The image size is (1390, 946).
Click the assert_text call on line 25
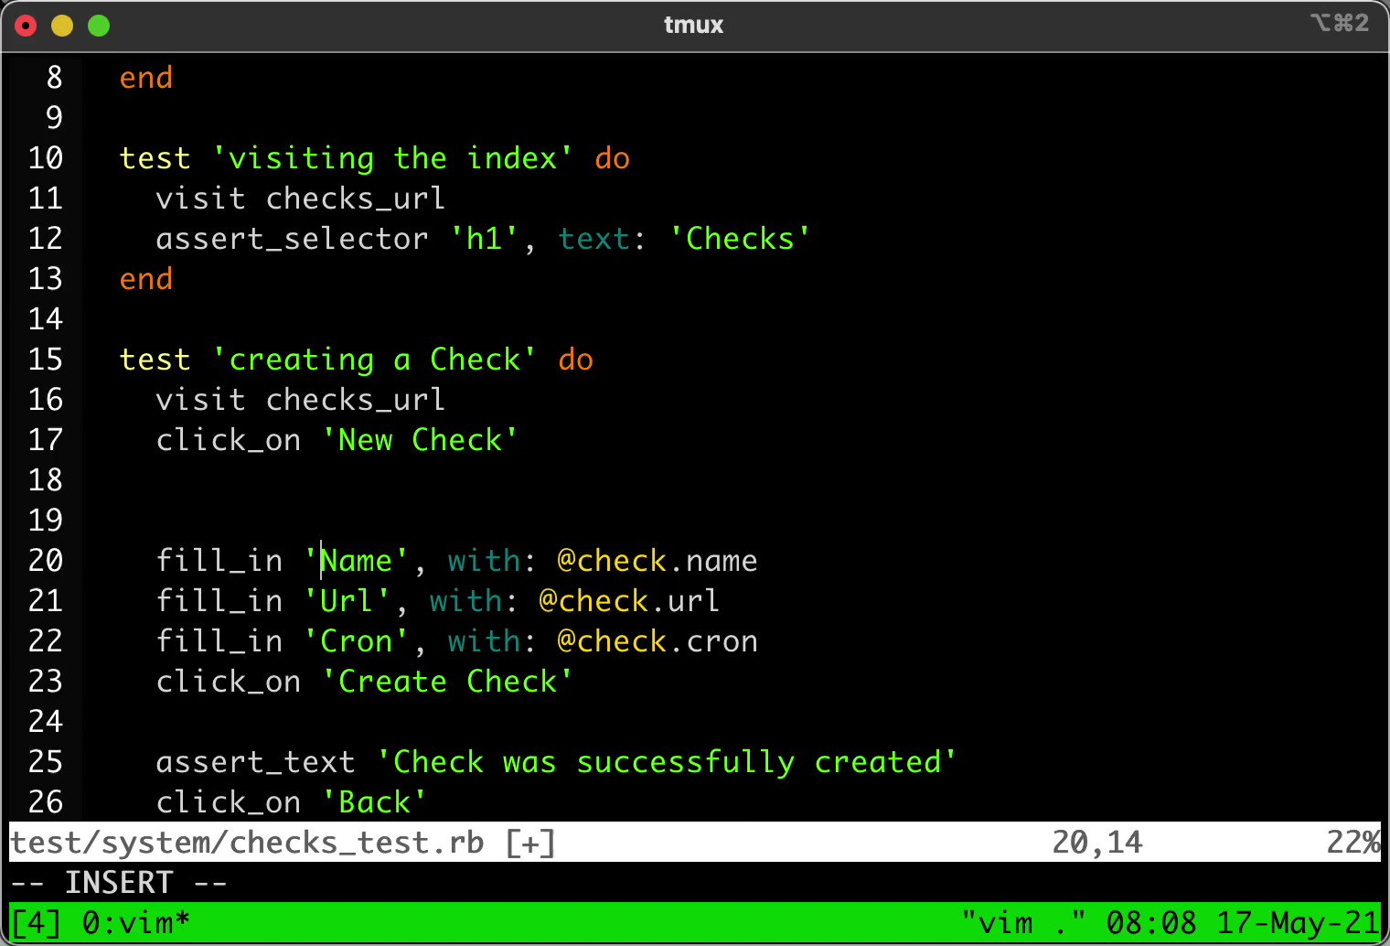pyautogui.click(x=255, y=761)
